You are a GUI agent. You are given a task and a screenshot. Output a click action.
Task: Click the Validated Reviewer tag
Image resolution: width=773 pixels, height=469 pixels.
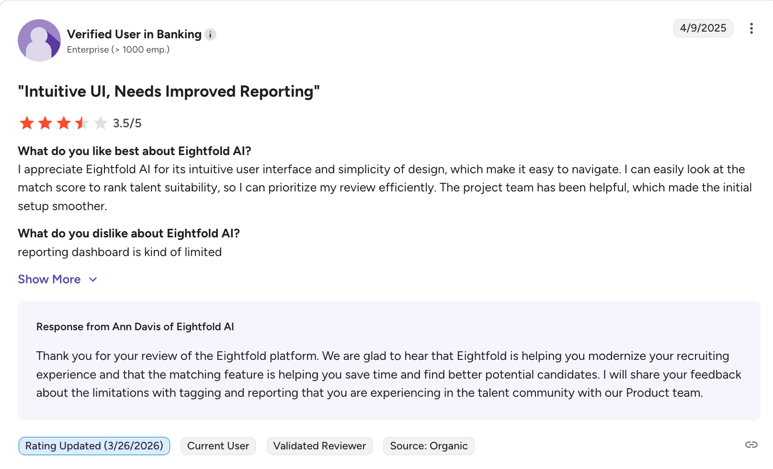319,446
